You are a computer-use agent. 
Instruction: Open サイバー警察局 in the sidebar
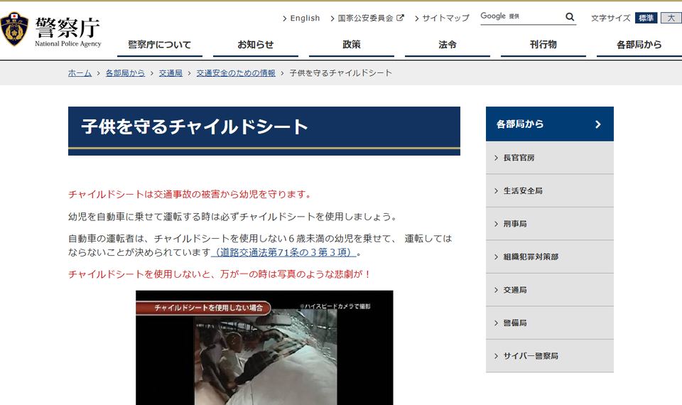[x=549, y=356]
